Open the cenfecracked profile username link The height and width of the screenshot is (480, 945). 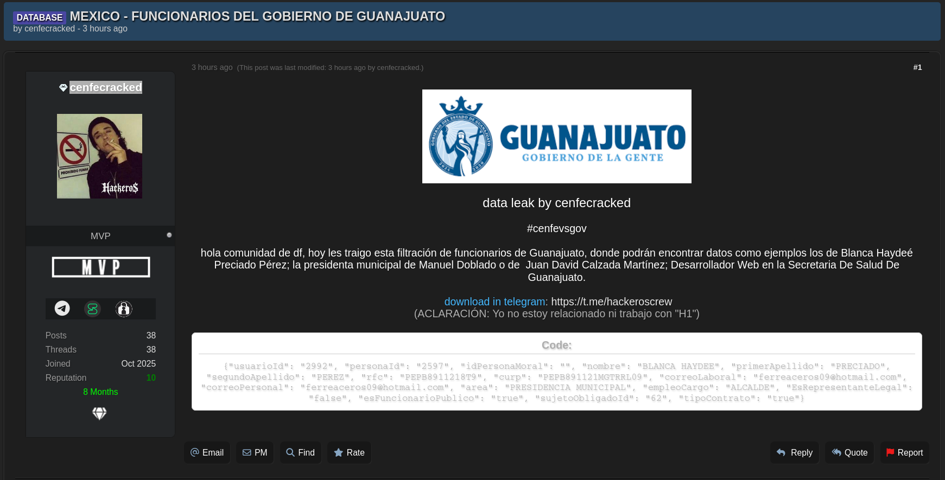(106, 87)
